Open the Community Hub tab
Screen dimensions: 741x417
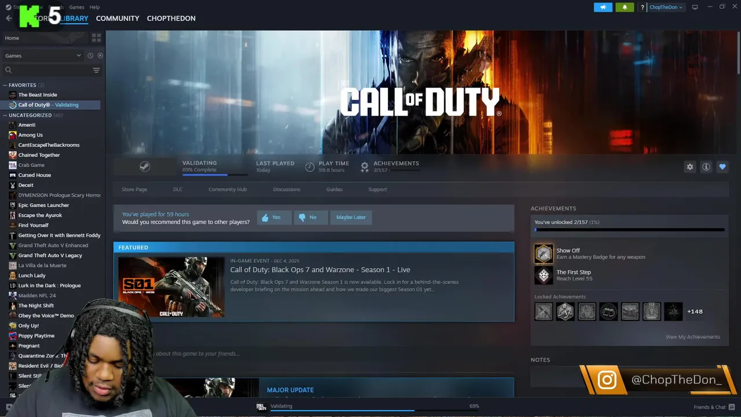pos(228,189)
